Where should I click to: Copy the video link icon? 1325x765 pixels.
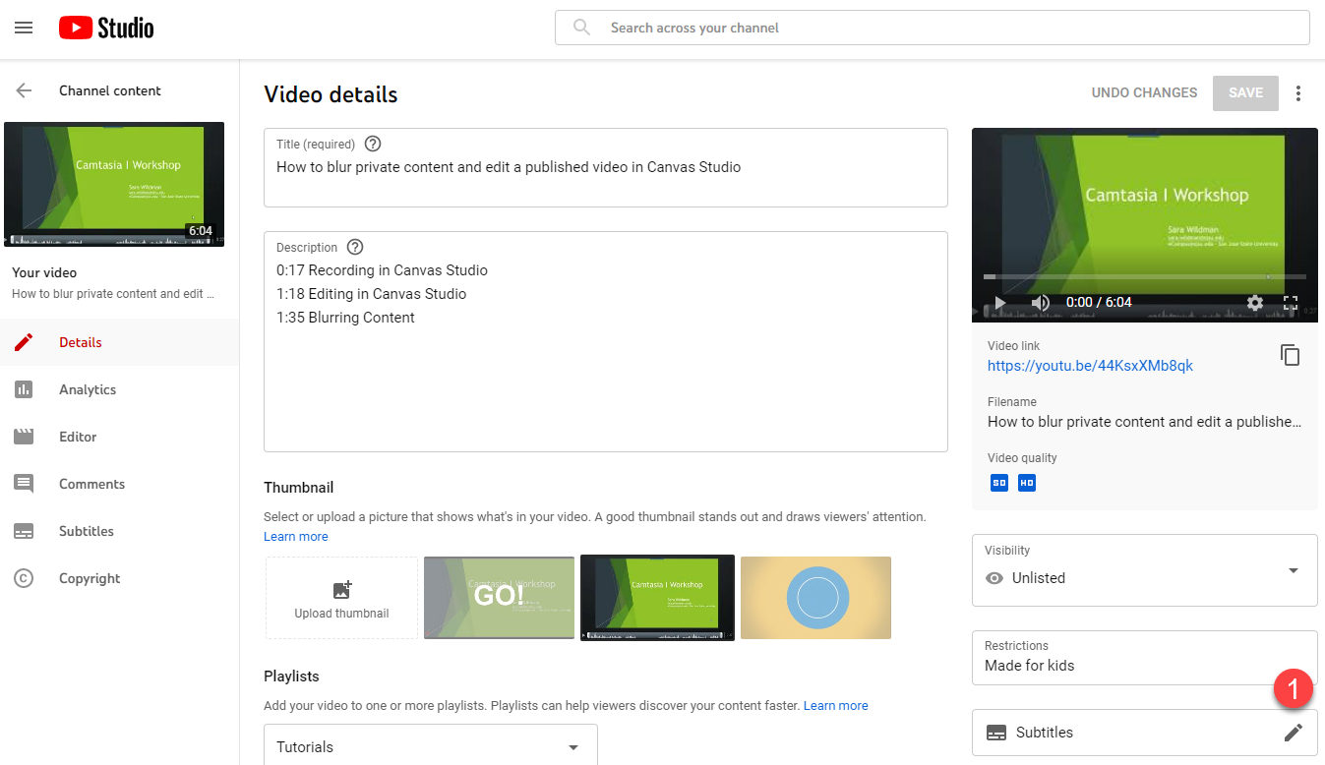tap(1290, 356)
